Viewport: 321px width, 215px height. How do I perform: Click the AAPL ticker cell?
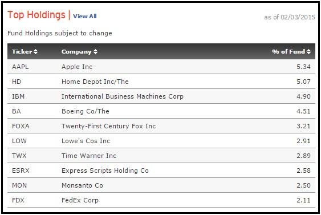[x=21, y=67]
